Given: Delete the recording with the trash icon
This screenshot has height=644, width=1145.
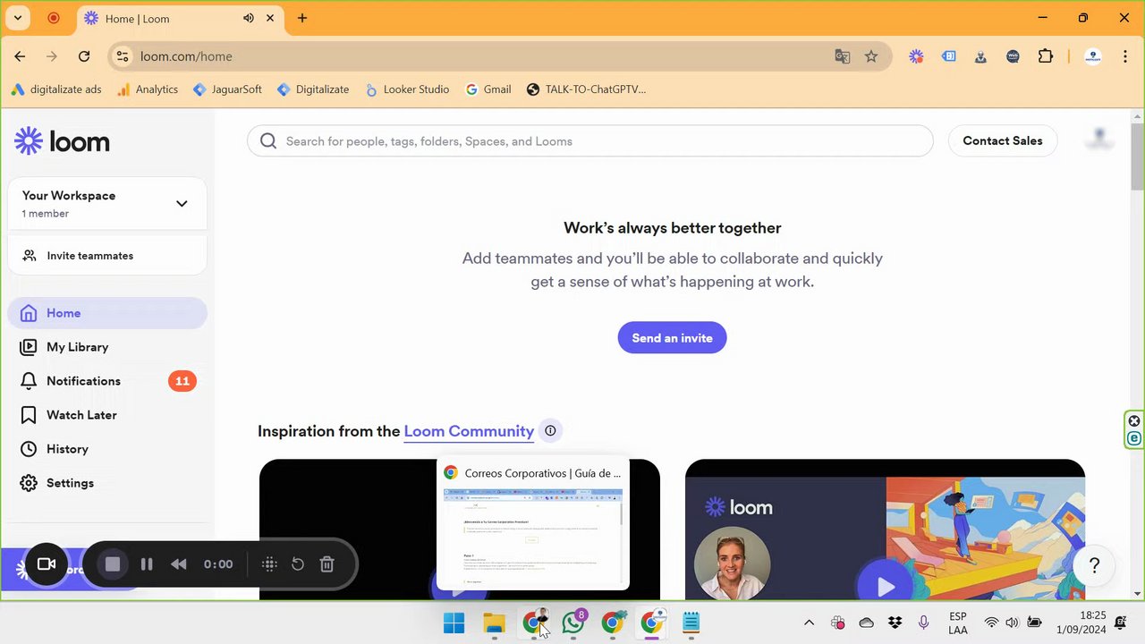Looking at the screenshot, I should point(327,564).
